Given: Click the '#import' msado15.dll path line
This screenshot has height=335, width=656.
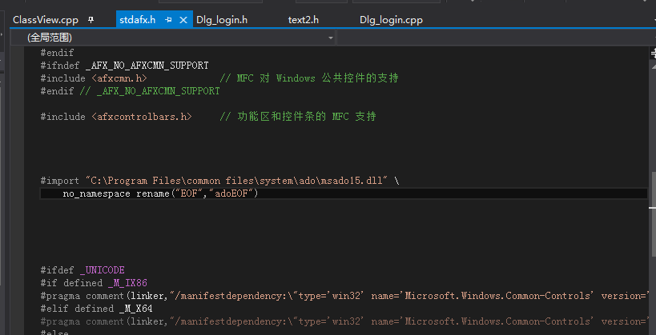Looking at the screenshot, I should 219,181.
